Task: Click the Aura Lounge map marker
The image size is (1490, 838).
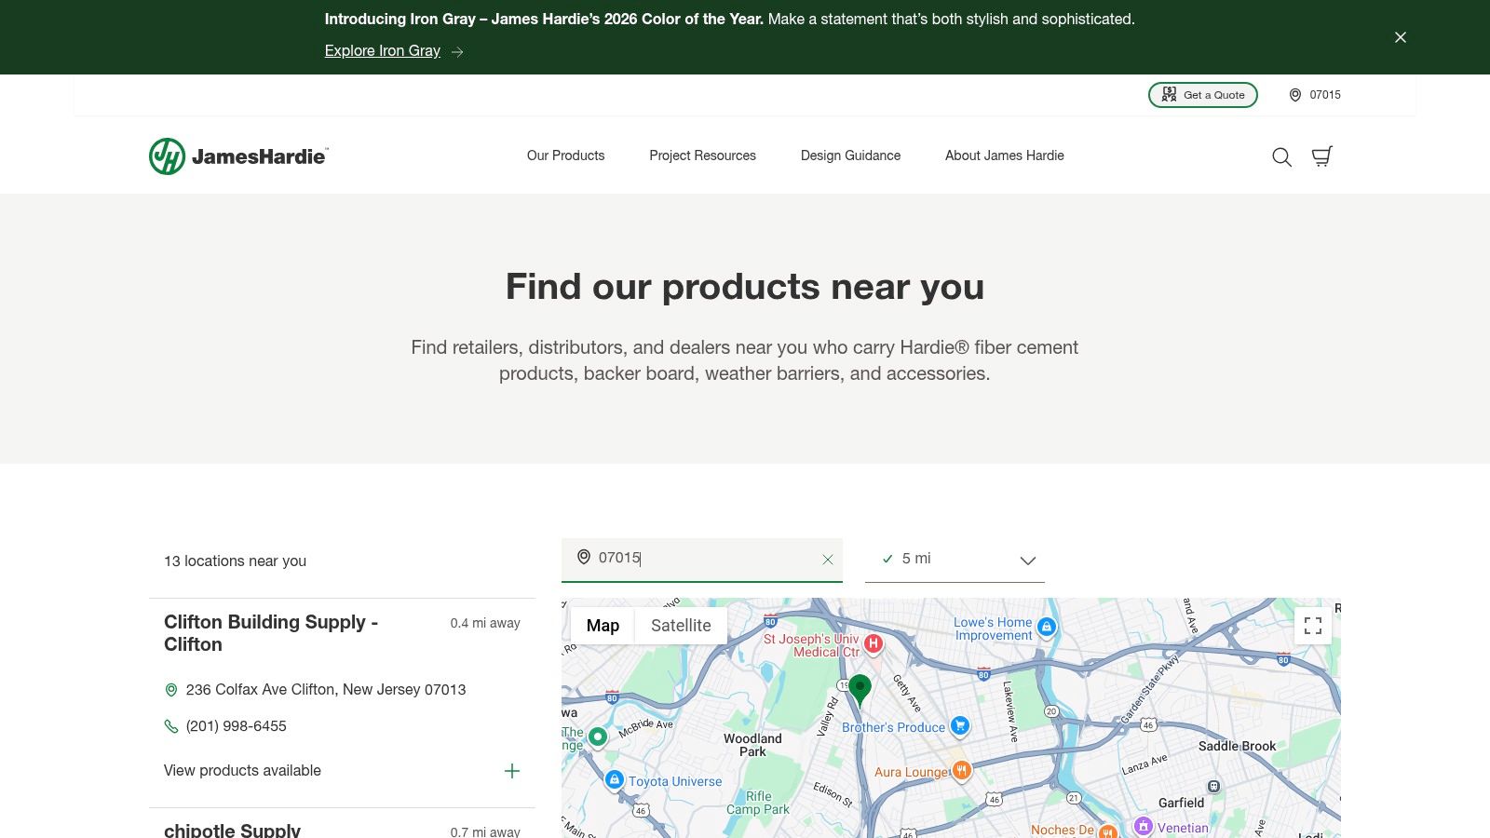Action: [962, 770]
